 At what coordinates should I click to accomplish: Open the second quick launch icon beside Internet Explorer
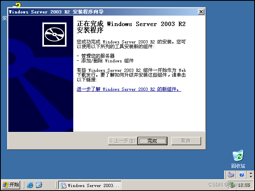[x=39, y=185]
